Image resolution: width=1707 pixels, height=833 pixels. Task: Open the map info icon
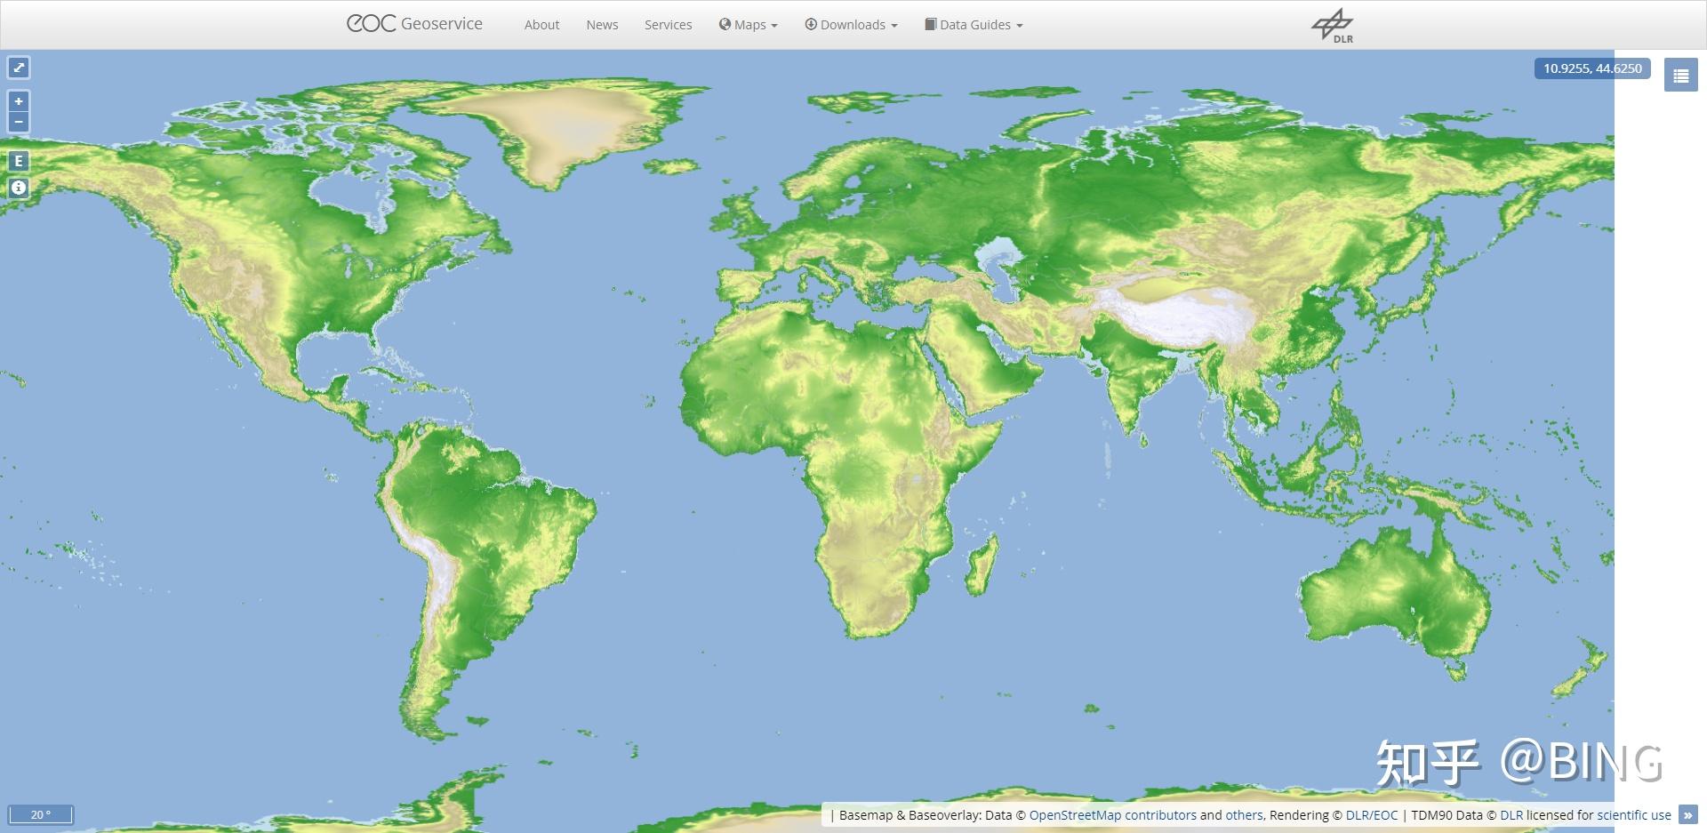point(19,188)
